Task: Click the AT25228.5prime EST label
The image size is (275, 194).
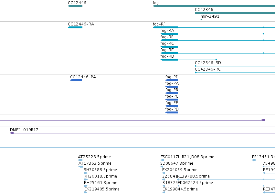Action: 94,157
